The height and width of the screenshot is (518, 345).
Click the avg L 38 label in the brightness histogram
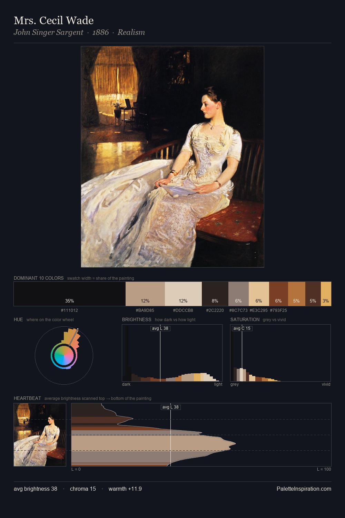pos(160,328)
